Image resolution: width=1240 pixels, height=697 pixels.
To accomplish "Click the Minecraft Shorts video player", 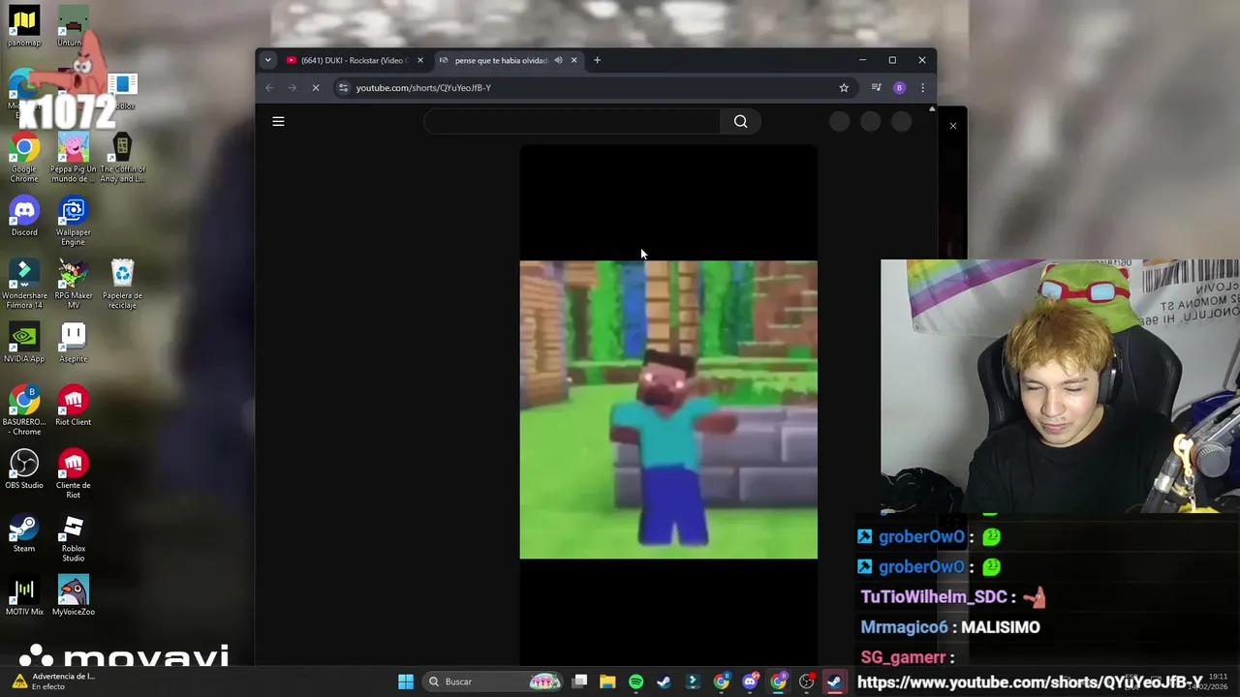I will click(x=668, y=409).
